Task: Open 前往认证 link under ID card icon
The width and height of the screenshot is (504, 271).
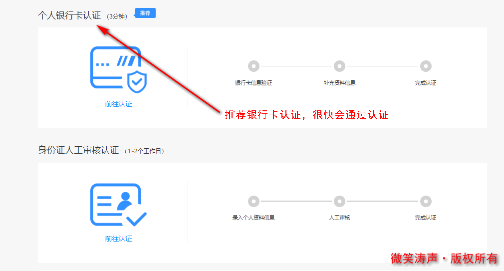Action: click(x=119, y=239)
